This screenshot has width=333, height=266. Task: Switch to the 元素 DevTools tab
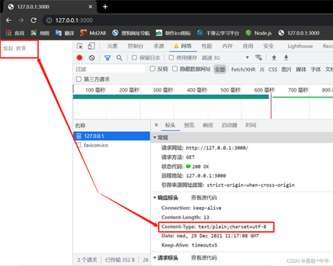click(x=112, y=46)
